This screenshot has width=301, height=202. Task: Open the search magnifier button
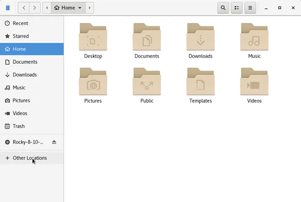(223, 8)
